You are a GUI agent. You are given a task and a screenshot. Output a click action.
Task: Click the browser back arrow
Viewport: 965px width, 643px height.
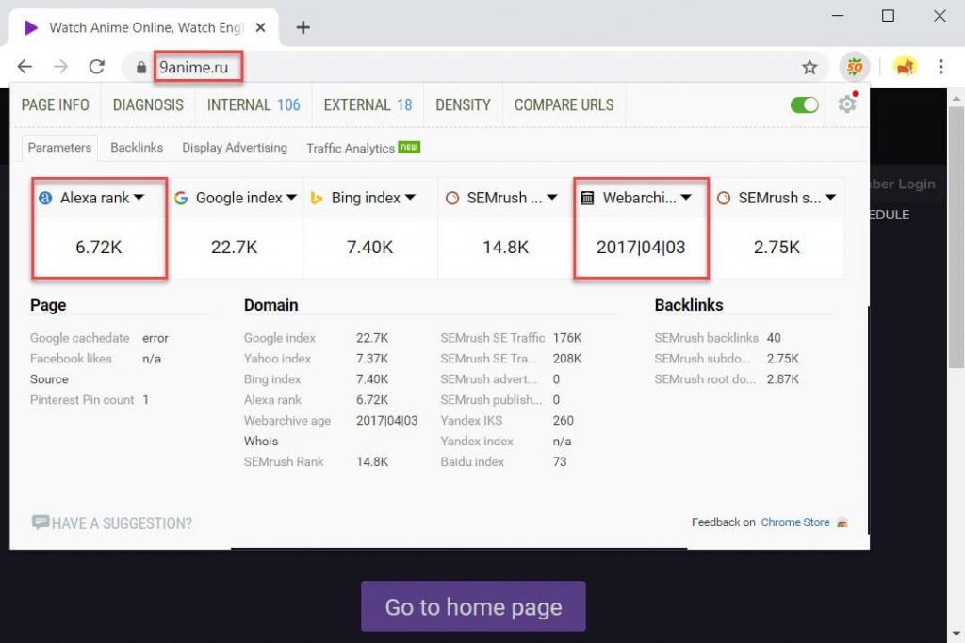click(25, 67)
